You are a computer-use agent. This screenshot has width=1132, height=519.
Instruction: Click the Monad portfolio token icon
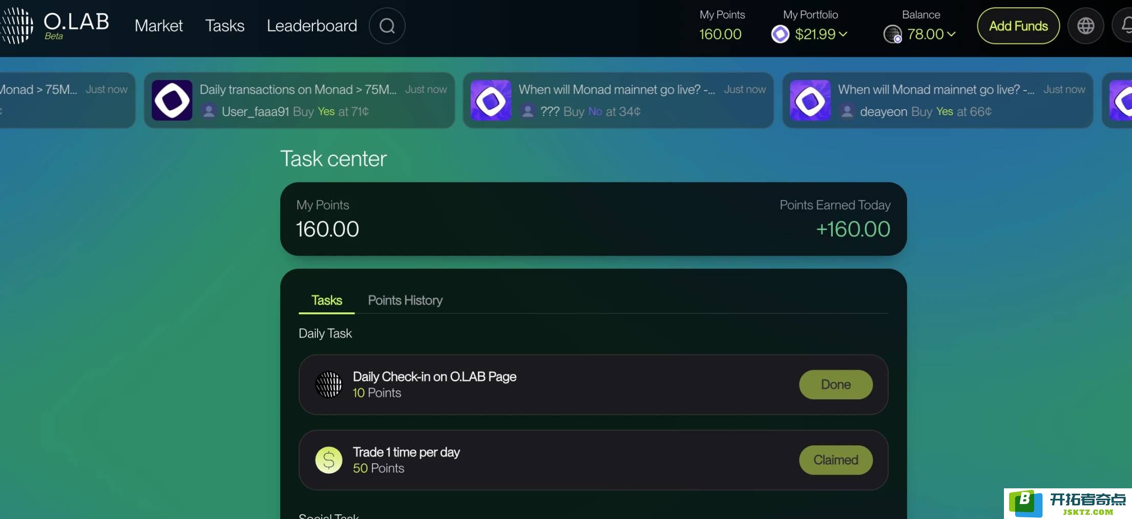(x=780, y=34)
